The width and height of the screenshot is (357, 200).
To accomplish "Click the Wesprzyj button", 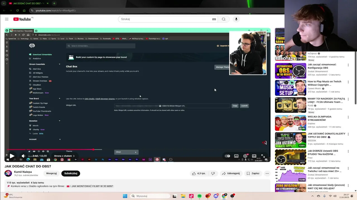I will click(51, 173).
